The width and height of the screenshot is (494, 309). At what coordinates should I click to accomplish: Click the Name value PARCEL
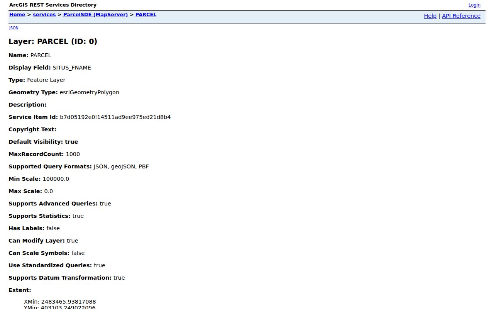coord(41,55)
